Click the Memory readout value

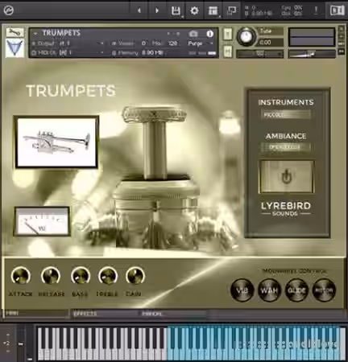click(x=152, y=53)
